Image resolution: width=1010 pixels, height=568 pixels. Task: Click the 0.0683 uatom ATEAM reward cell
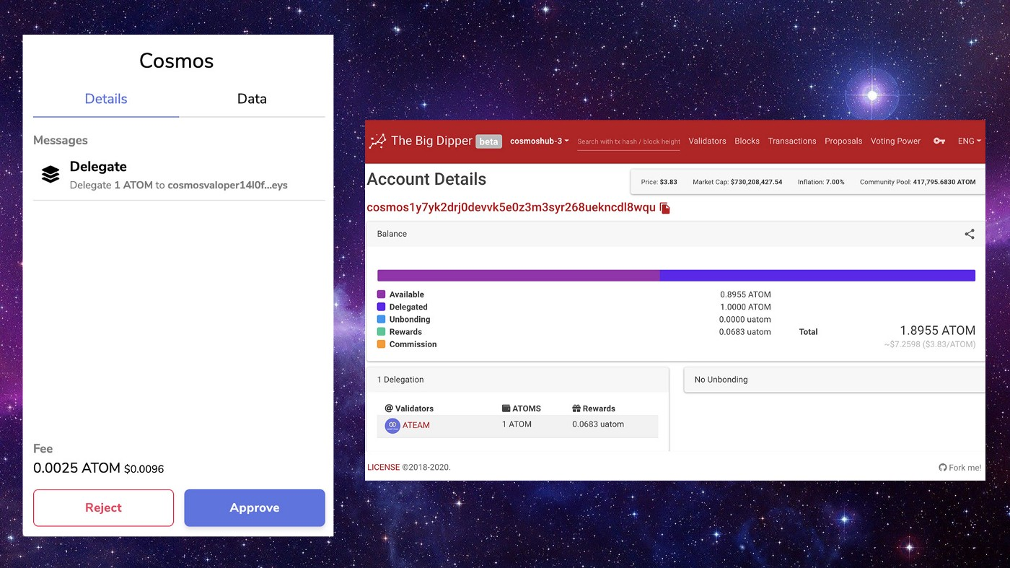(x=598, y=424)
